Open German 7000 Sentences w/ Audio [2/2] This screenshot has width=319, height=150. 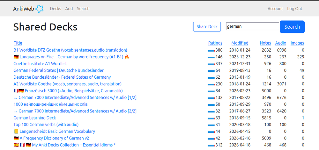click(75, 111)
